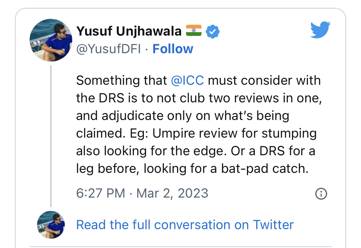Click the text 'Umpire review for stumping'
Viewport: 361px width, 248px height.
click(234, 134)
